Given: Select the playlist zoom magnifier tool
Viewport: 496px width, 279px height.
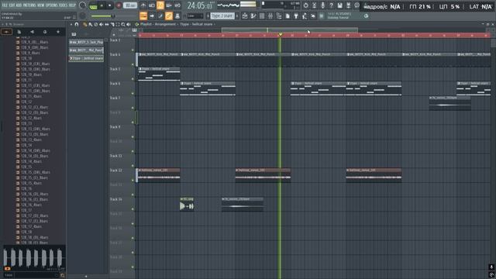Looking at the screenshot, I should click(x=123, y=24).
